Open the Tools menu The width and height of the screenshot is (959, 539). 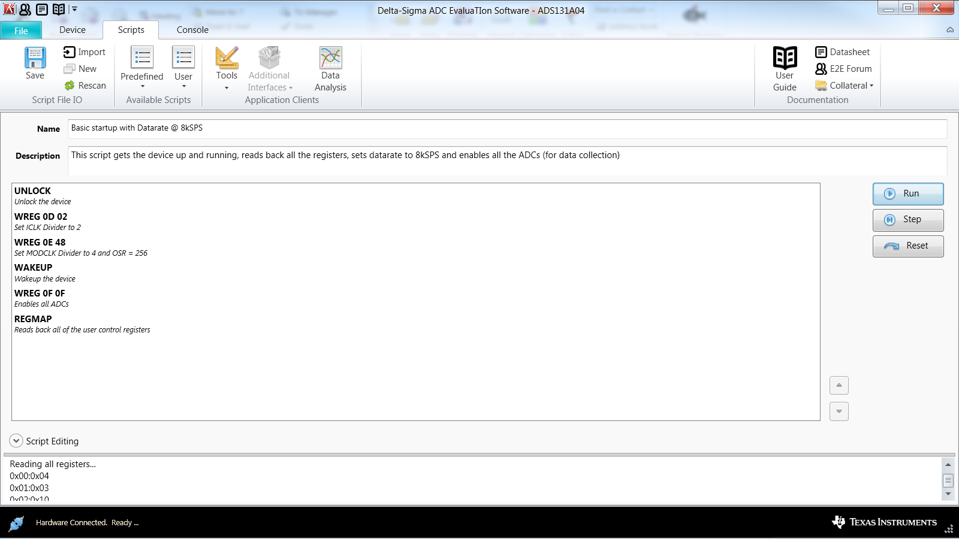tap(227, 68)
